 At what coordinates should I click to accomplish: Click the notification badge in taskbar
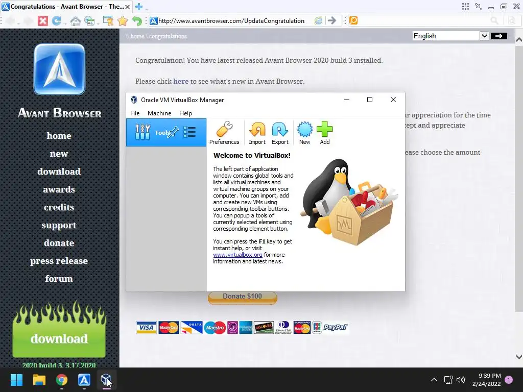click(509, 379)
